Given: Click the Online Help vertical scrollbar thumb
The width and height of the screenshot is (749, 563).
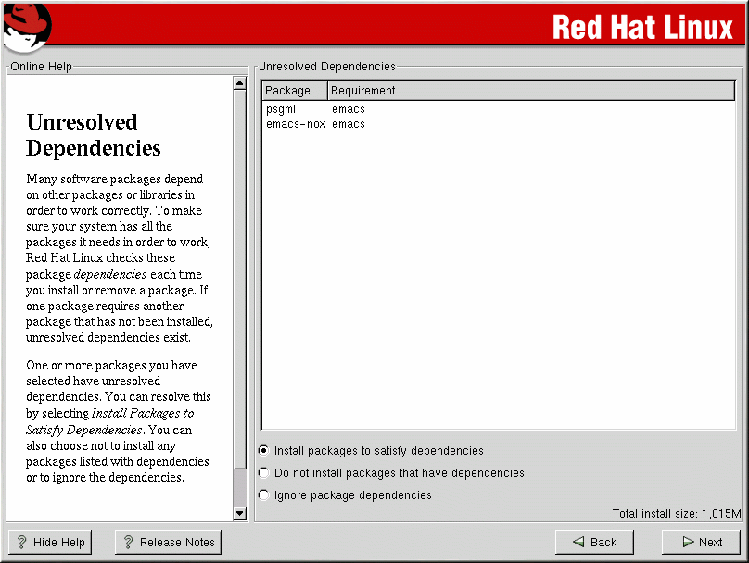Looking at the screenshot, I should coord(240,296).
